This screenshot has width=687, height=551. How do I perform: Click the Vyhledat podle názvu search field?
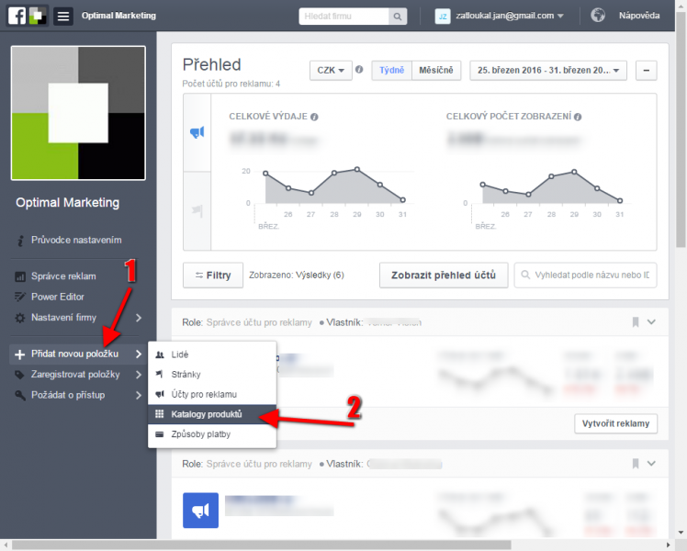585,275
